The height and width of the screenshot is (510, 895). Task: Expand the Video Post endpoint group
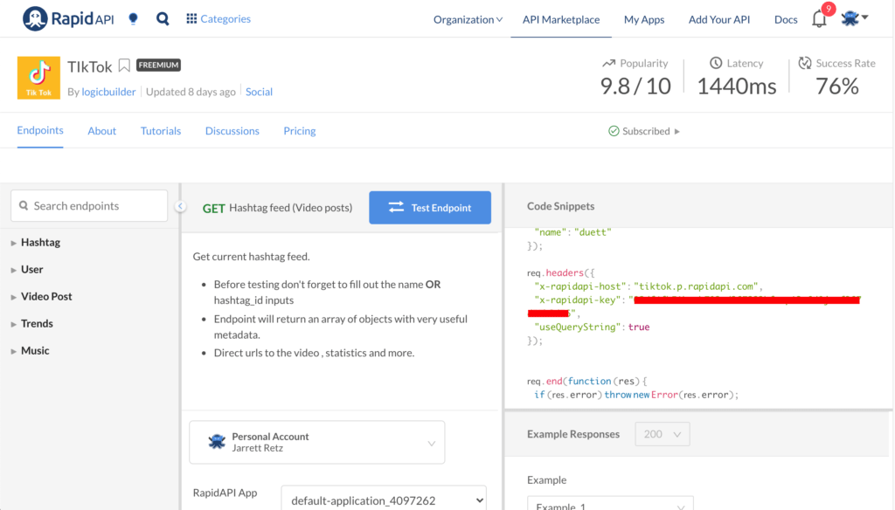(x=46, y=296)
